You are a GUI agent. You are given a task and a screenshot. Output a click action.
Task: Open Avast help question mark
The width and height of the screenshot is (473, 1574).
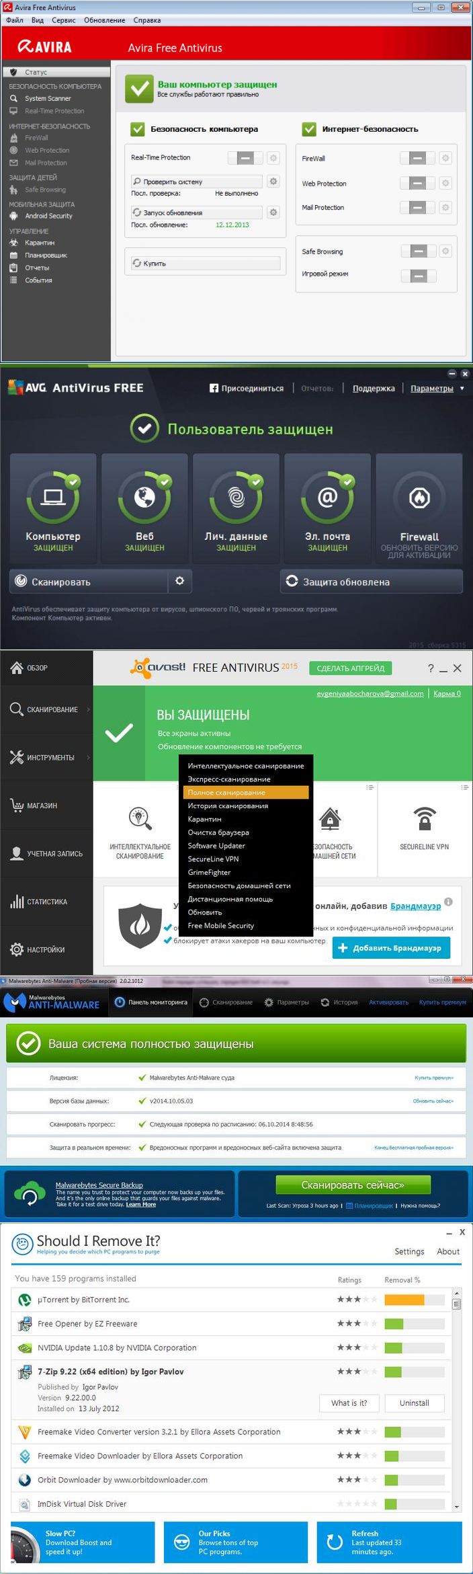pos(431,668)
